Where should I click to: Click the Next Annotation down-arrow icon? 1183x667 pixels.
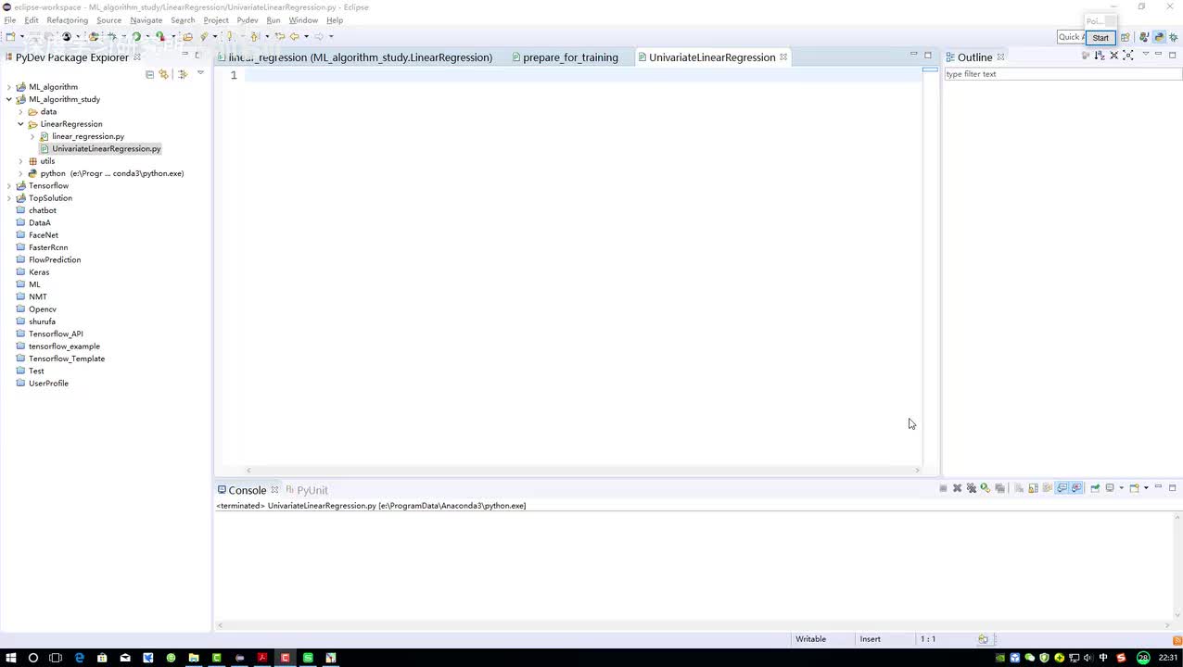tap(229, 37)
